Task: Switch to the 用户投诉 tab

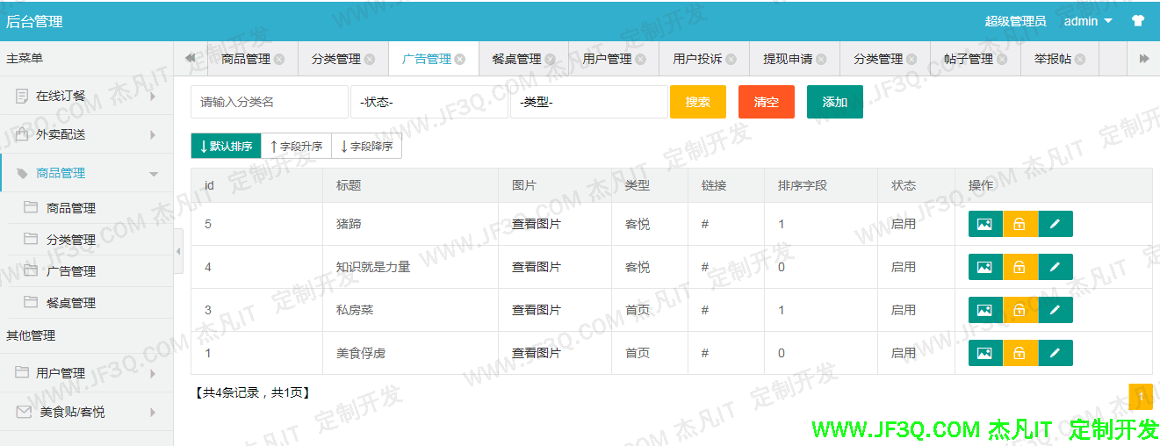Action: coord(697,60)
